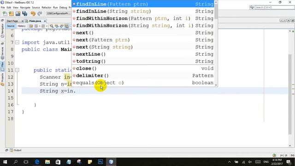295x166 pixels.
Task: Click the Redo toolbar icon
Action: tap(40, 13)
